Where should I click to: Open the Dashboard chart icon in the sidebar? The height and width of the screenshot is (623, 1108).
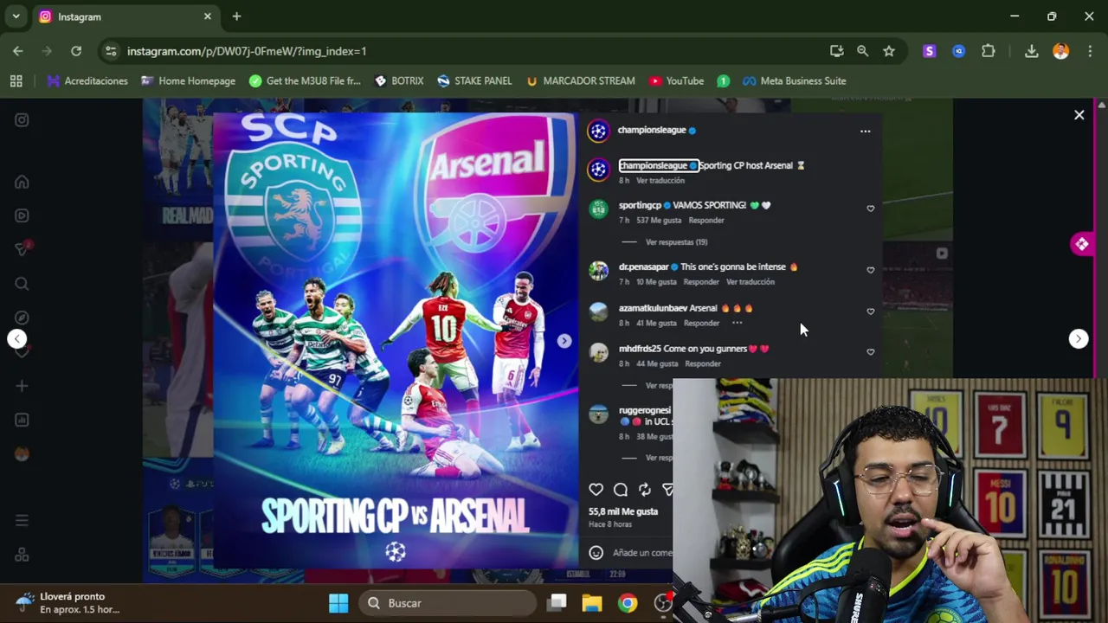pyautogui.click(x=22, y=420)
